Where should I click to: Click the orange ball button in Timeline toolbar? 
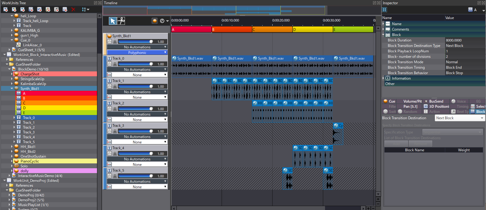coord(155,21)
